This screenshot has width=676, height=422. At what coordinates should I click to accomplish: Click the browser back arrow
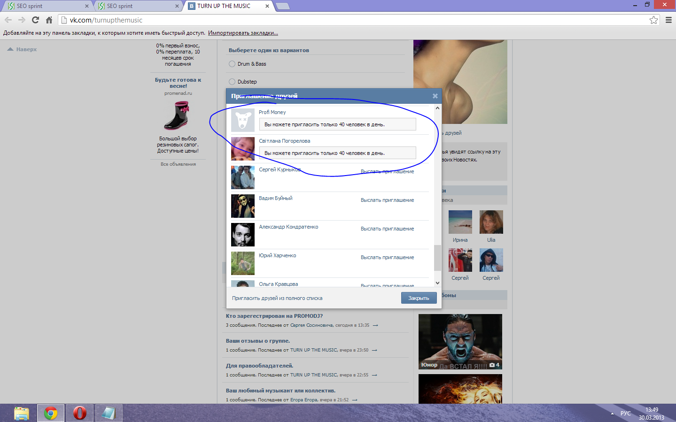(x=8, y=20)
